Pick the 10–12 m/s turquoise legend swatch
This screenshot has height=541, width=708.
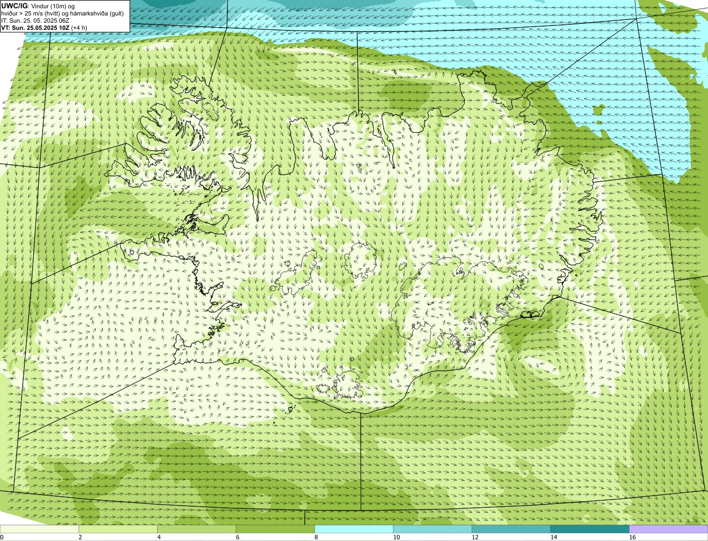point(433,529)
